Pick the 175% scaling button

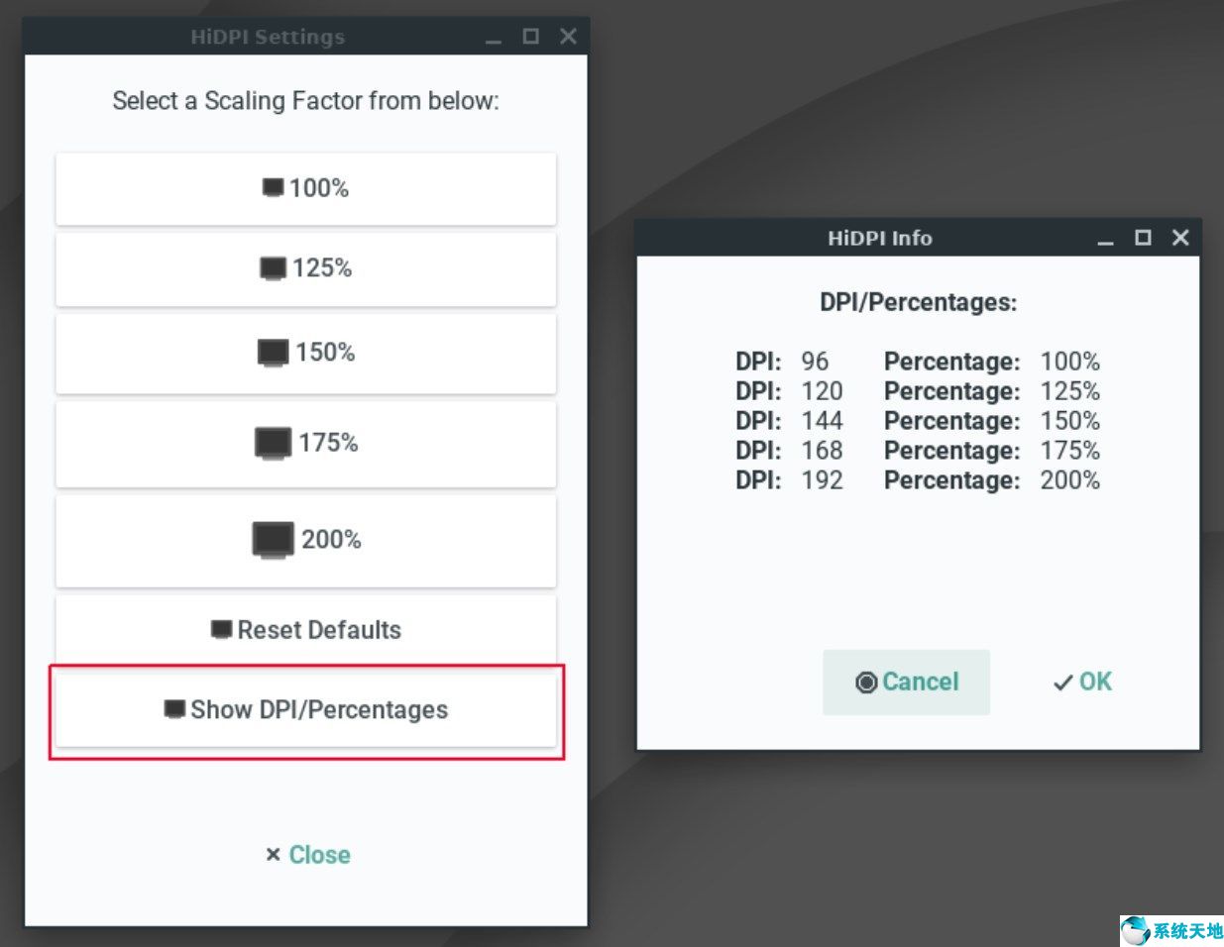click(x=305, y=443)
